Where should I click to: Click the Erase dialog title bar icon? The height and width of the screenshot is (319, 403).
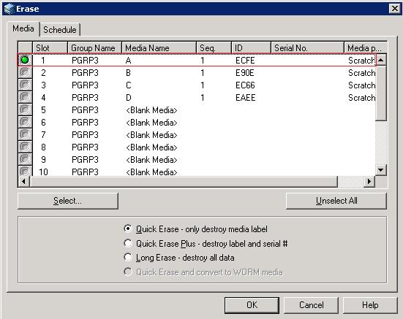click(10, 9)
